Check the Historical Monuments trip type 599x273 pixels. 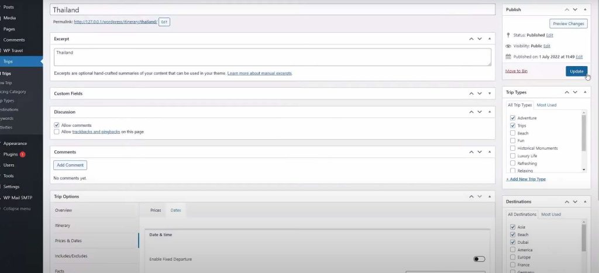pos(512,148)
